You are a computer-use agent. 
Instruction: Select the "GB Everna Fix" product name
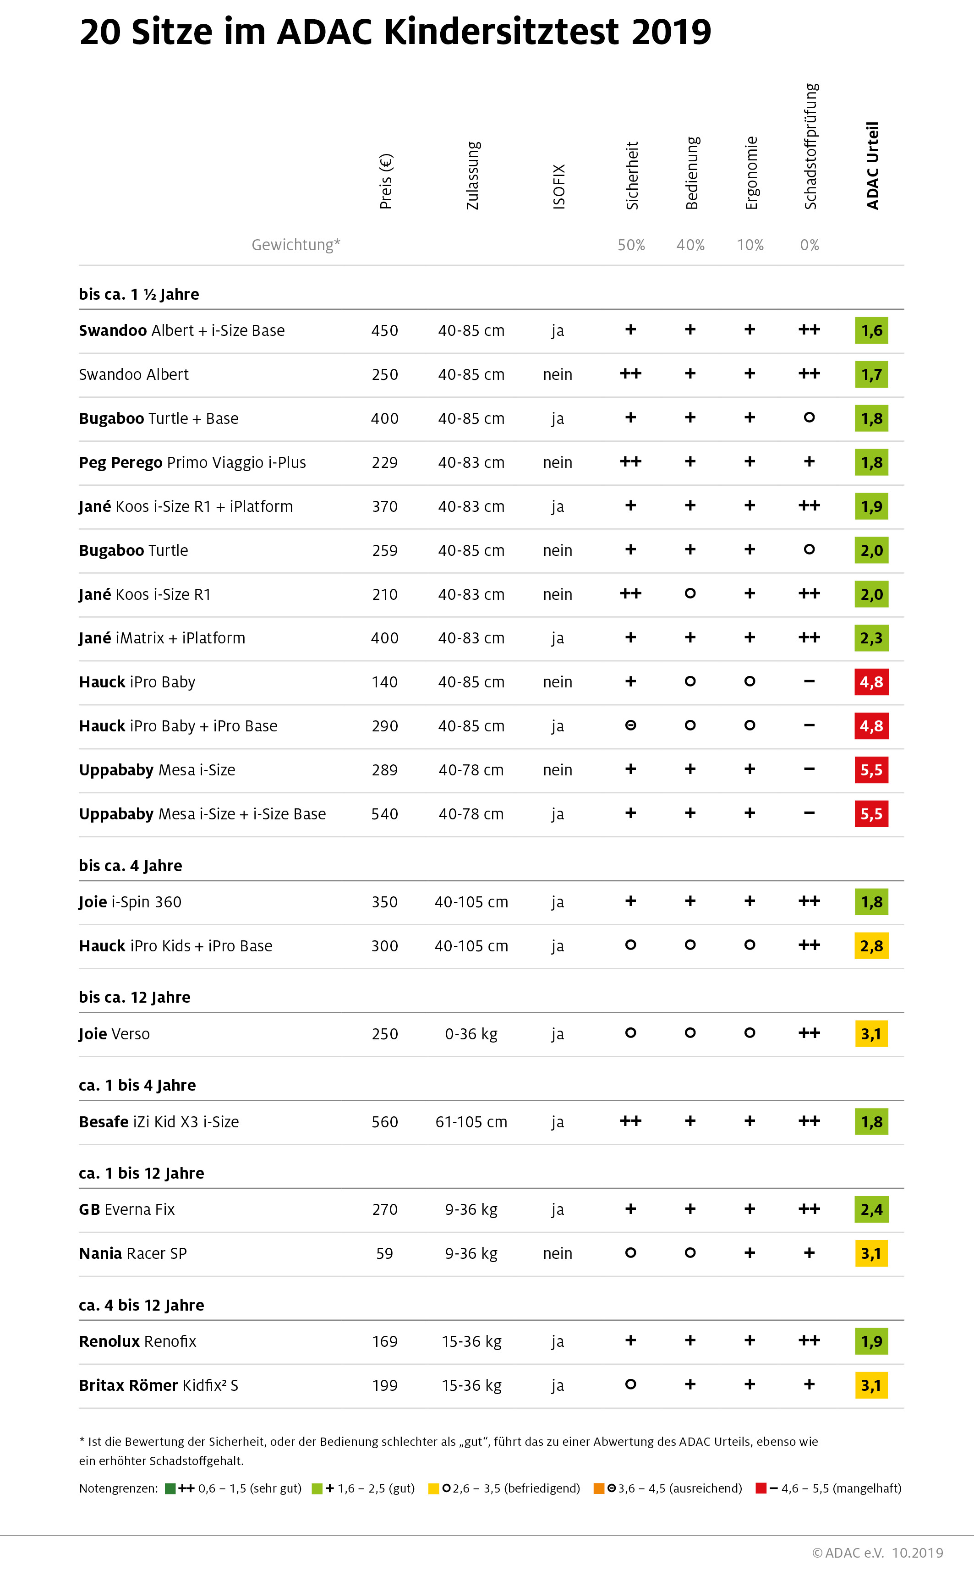point(127,1209)
